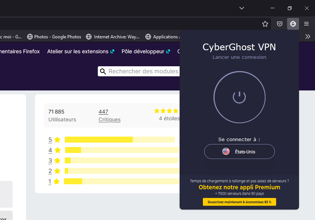Image resolution: width=315 pixels, height=220 pixels.
Task: Filter reviews by 4 stars link
Action: [50, 150]
